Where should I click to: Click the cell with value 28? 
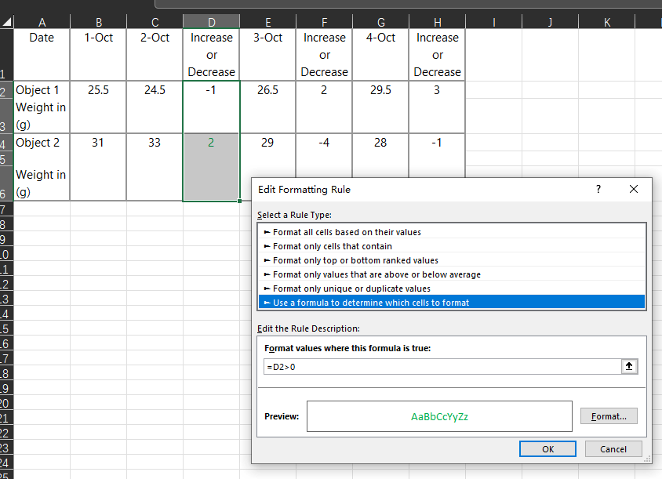381,155
